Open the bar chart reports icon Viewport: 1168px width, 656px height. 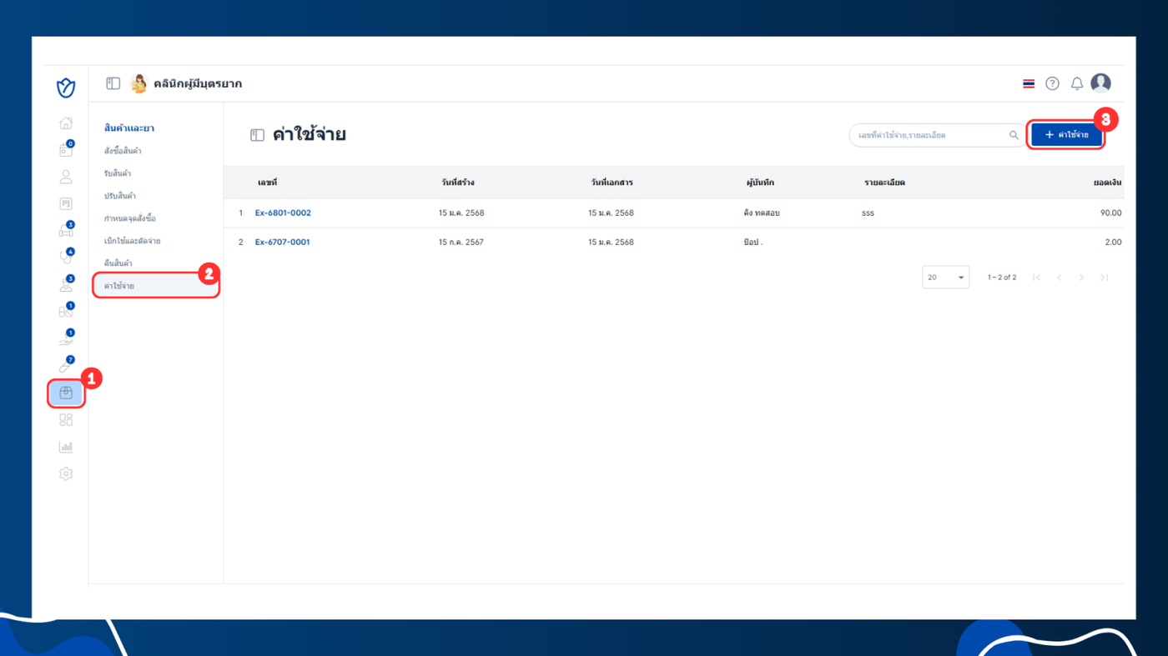tap(66, 447)
